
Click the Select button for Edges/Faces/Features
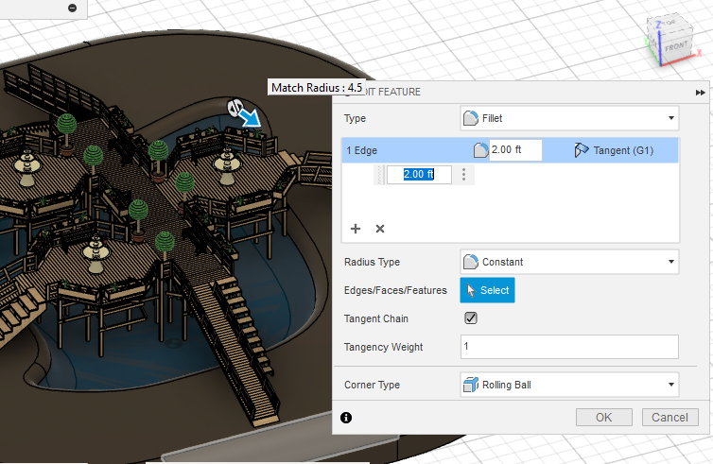[x=487, y=290]
